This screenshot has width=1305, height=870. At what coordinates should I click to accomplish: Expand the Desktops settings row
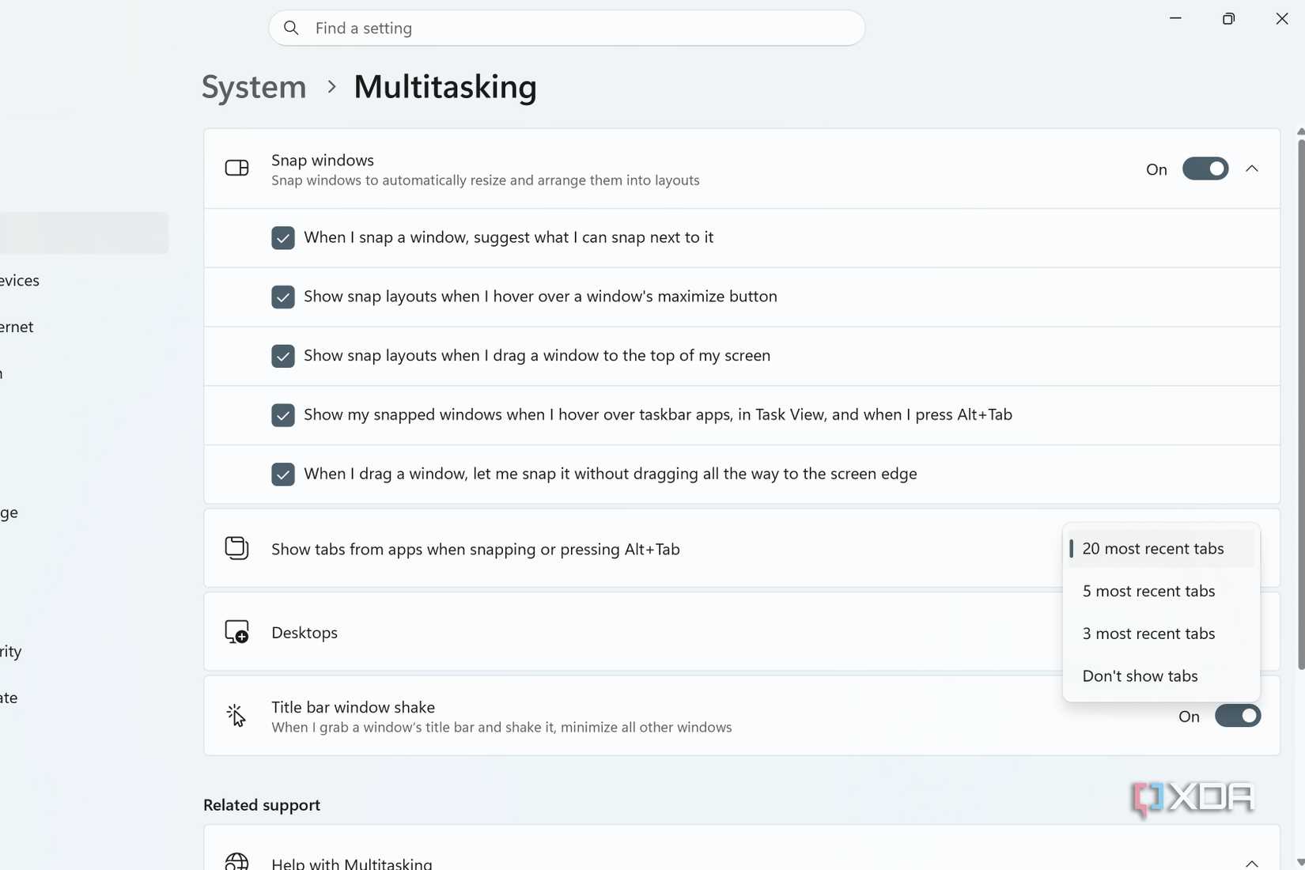coord(742,632)
